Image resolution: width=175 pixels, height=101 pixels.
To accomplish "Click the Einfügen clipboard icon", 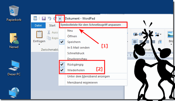I will tap(39, 34).
